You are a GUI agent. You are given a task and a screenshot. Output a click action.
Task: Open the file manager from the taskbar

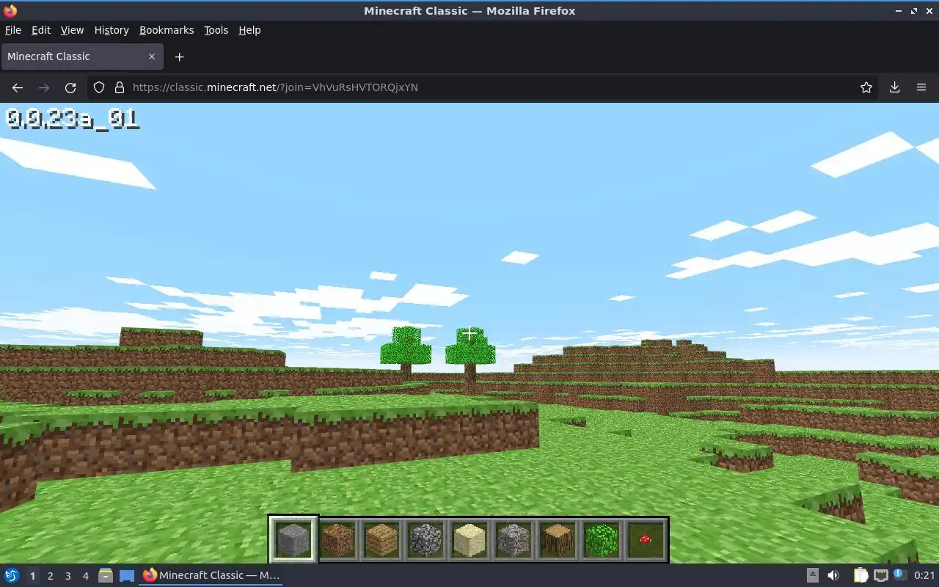[105, 575]
